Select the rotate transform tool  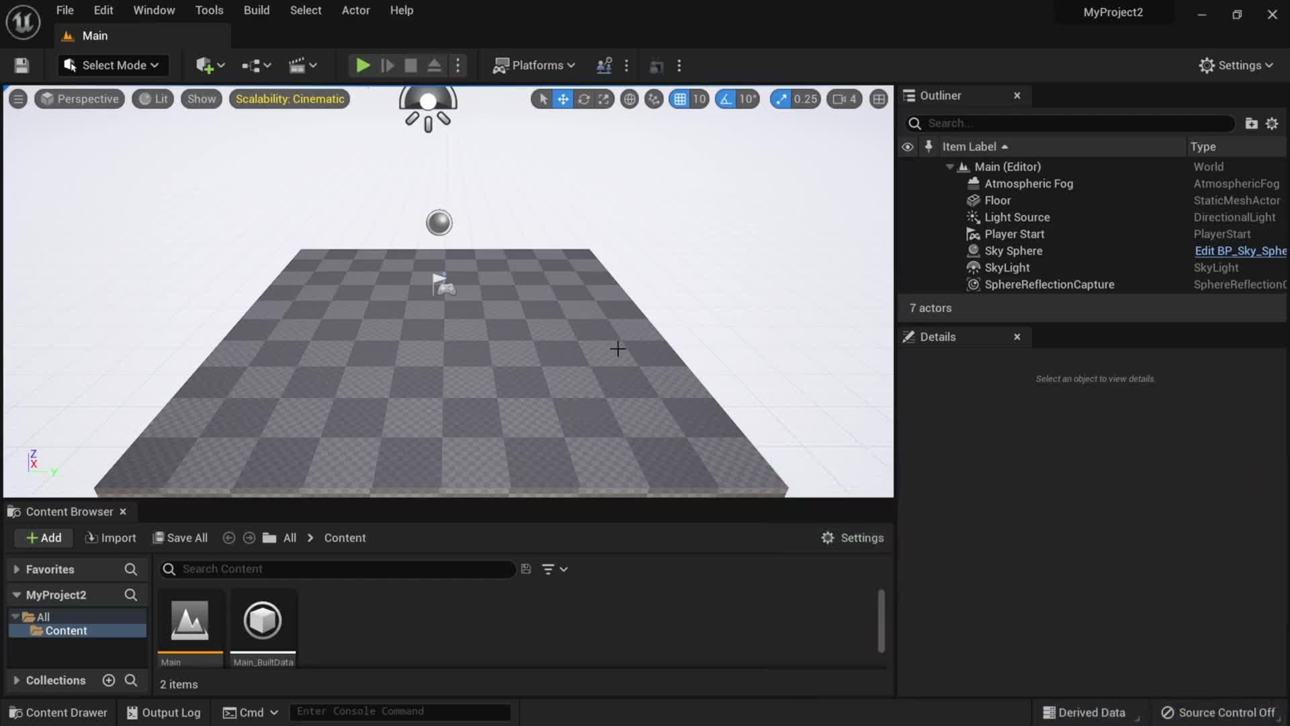583,99
